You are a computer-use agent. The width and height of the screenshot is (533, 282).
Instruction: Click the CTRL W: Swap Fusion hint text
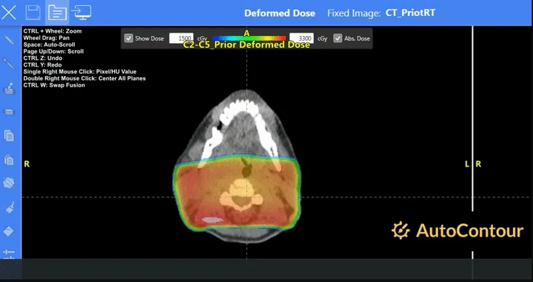[x=54, y=85]
